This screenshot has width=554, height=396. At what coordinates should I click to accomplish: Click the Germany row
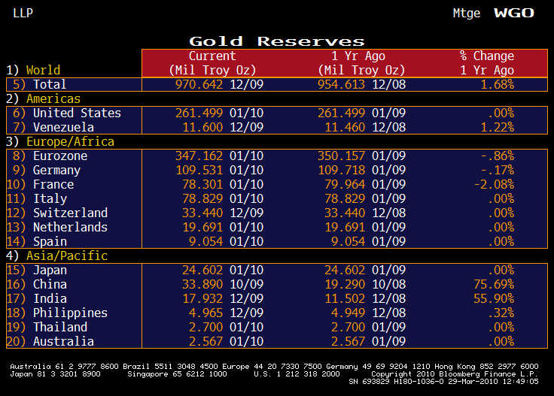click(56, 170)
